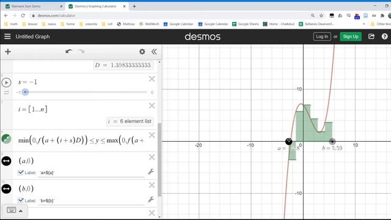The width and height of the screenshot is (391, 220).
Task: Edit the label text for (a,0)
Action: pyautogui.click(x=91, y=172)
